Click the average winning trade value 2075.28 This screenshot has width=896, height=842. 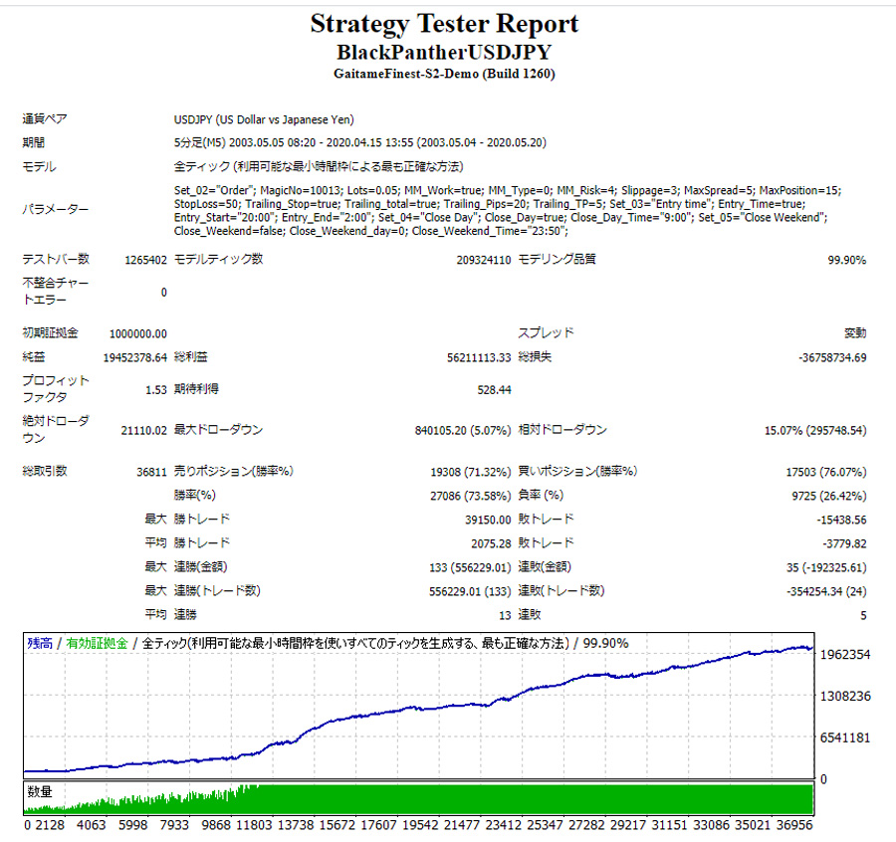491,543
